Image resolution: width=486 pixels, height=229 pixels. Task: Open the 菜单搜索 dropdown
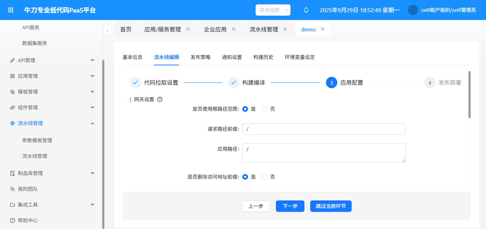pos(273,10)
